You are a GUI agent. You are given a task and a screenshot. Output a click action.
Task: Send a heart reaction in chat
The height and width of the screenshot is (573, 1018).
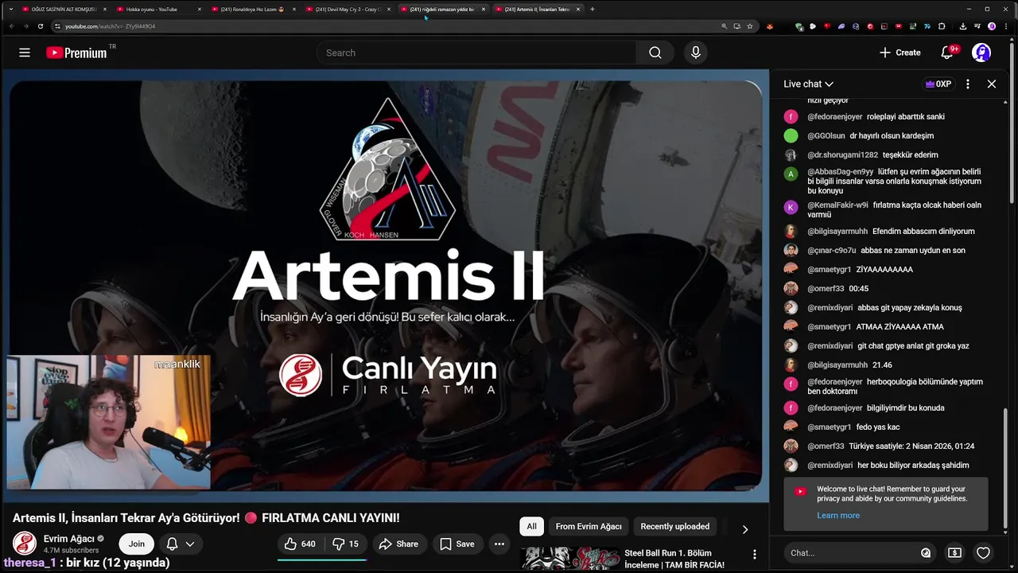click(x=983, y=553)
